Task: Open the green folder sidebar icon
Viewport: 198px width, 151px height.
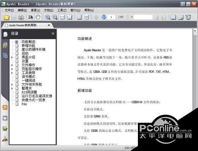Action: click(x=5, y=129)
